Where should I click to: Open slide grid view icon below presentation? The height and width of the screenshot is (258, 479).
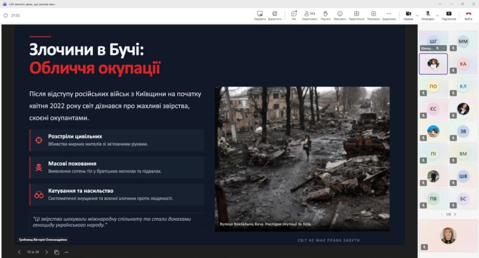[x=57, y=252]
